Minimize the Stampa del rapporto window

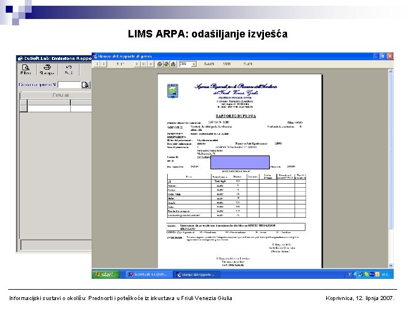click(376, 56)
